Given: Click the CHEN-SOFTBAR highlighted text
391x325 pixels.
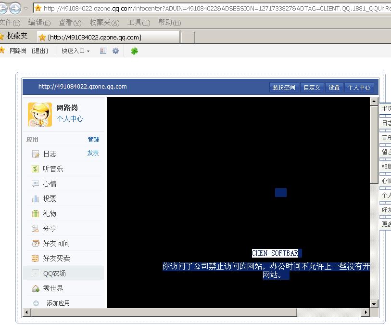Looking at the screenshot, I should 275,253.
